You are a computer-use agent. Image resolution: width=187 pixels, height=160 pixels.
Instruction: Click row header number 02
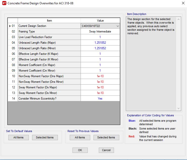point(13,31)
